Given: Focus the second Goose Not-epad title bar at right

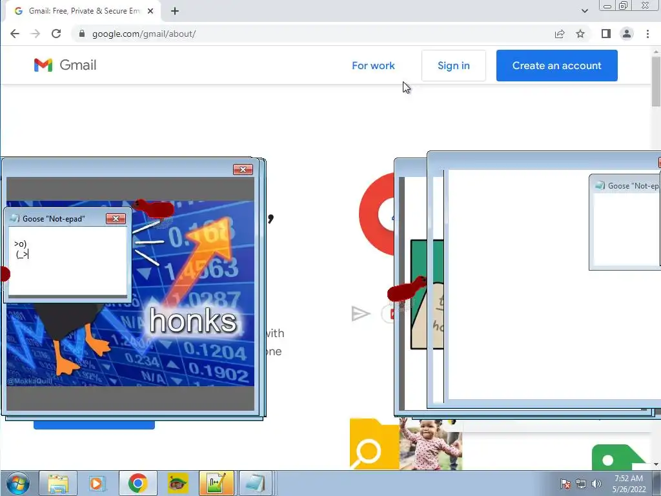Looking at the screenshot, I should tap(625, 185).
